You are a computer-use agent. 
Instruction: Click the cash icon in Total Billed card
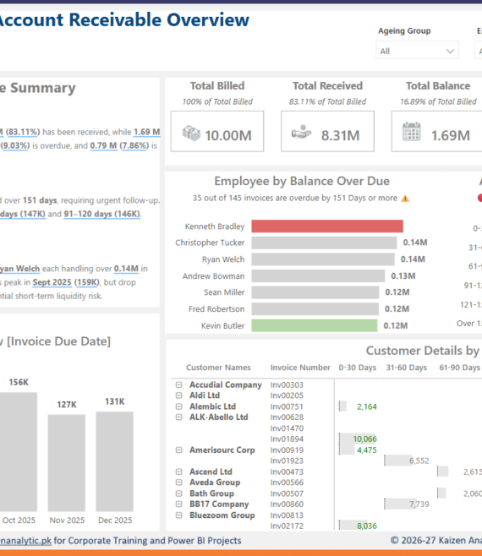pyautogui.click(x=191, y=134)
